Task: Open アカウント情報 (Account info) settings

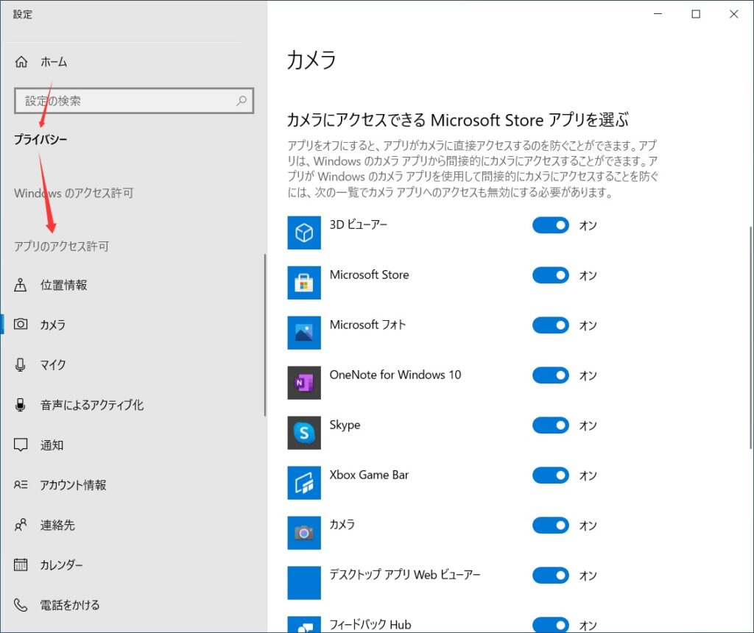Action: [x=21, y=485]
